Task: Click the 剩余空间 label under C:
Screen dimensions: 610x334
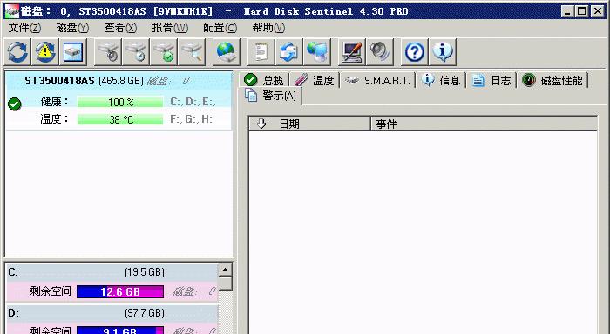Action: [x=51, y=291]
